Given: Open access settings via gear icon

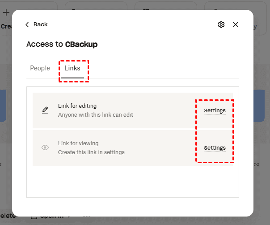Looking at the screenshot, I should [221, 25].
